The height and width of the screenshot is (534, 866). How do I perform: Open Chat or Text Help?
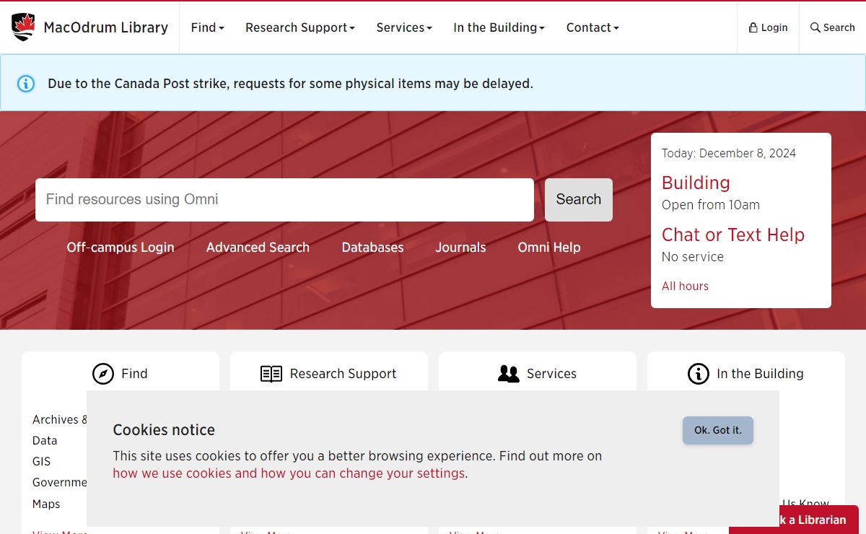click(x=733, y=235)
